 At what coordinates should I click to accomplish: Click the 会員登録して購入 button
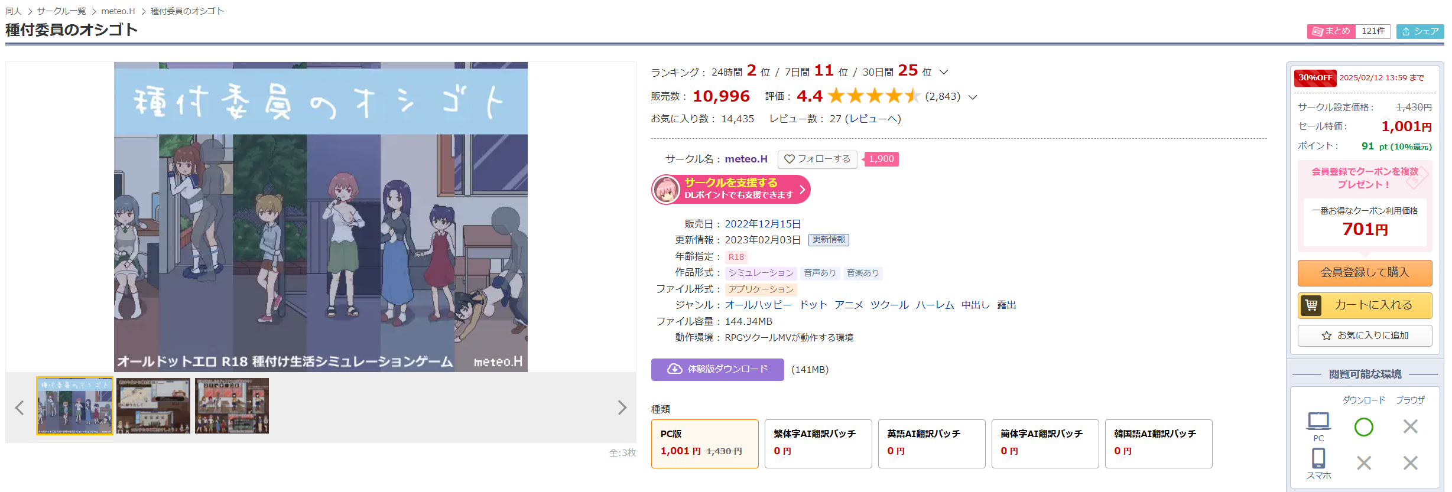[x=1365, y=273]
